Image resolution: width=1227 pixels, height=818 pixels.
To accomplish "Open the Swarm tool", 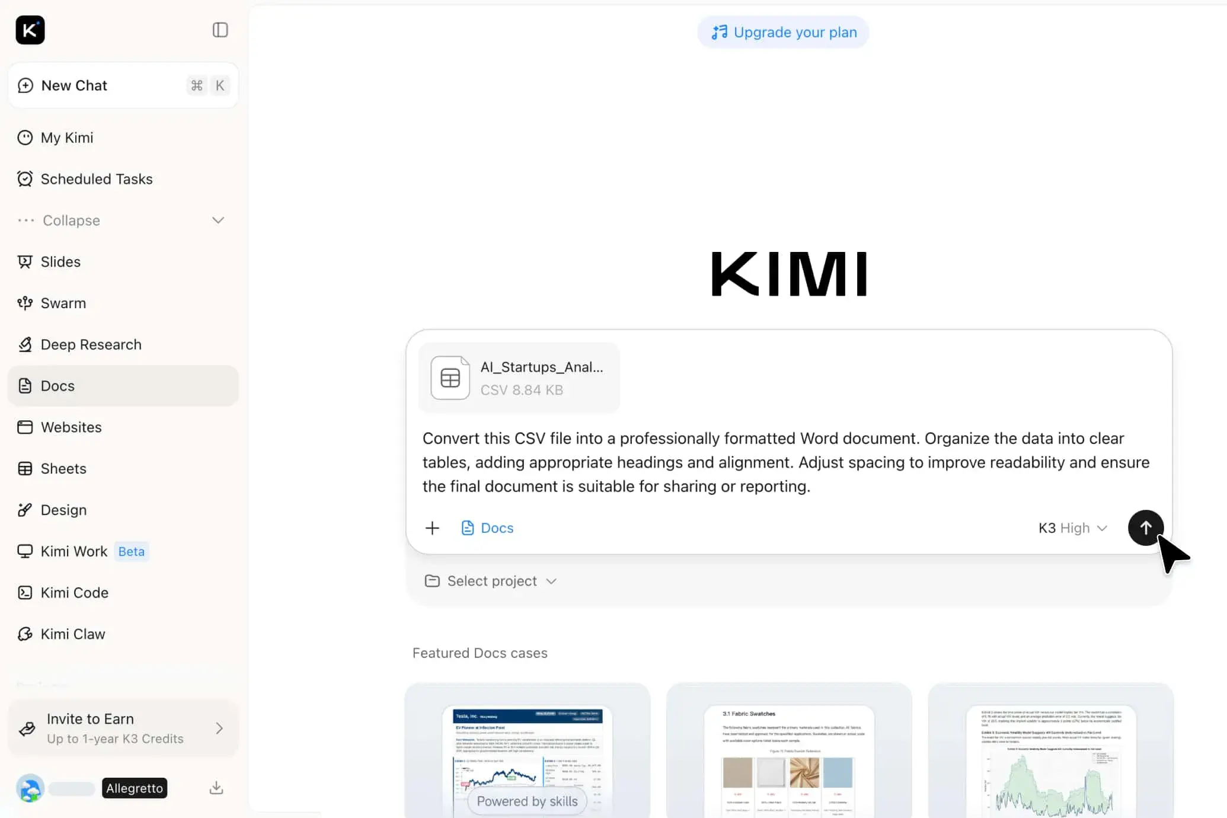I will coord(123,303).
